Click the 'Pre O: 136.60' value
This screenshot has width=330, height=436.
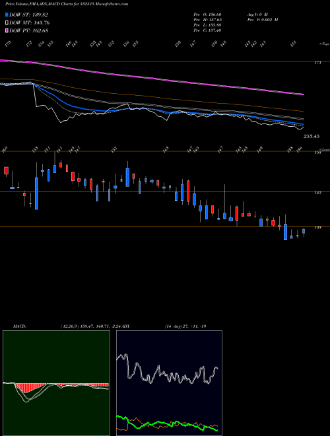[x=207, y=15]
